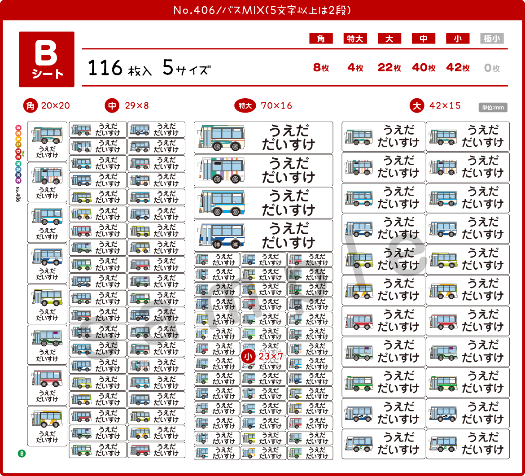Click the '4枚' count

coord(355,68)
